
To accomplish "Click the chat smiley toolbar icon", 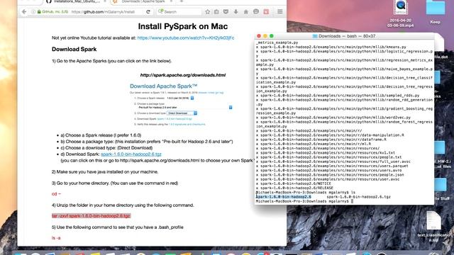I will pos(256,12).
